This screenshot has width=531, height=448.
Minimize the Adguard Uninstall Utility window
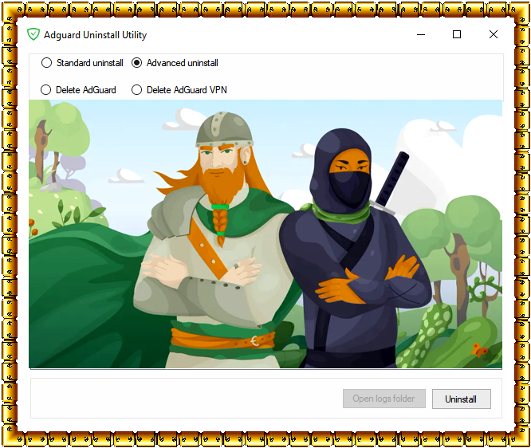421,34
